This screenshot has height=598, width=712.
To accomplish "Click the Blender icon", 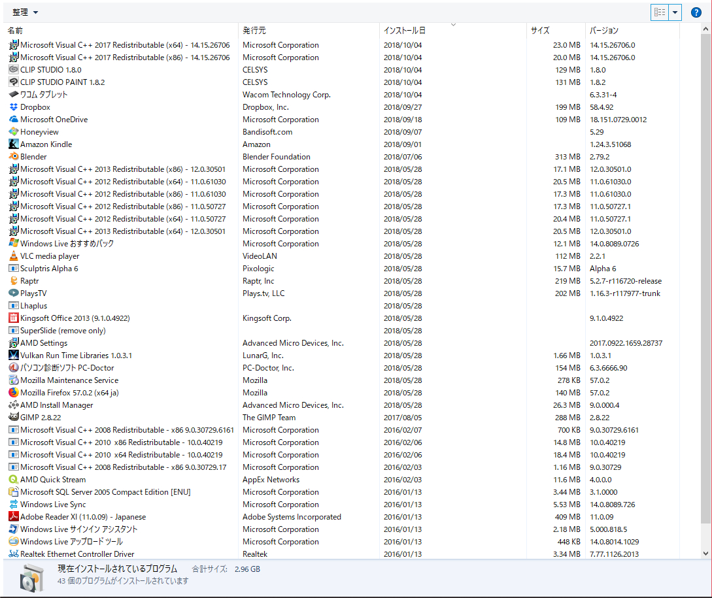I will point(14,156).
